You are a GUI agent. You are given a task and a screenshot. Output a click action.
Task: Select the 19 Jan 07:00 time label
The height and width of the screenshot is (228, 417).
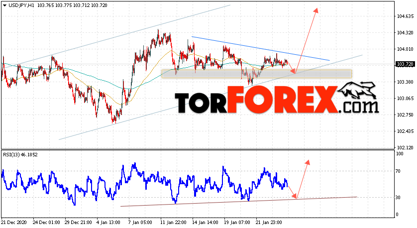click(237, 223)
